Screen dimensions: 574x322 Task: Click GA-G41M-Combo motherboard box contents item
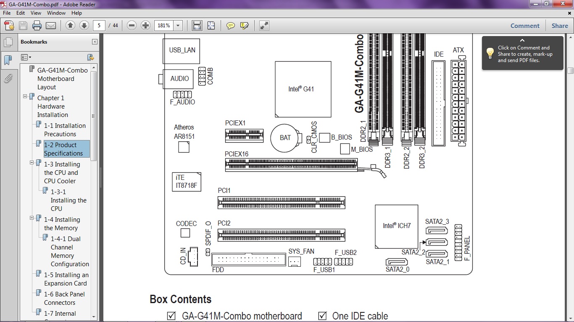[x=242, y=316]
